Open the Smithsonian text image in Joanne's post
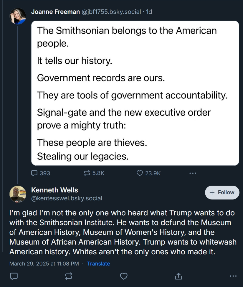Screen dimensions: 243x287 pyautogui.click(x=135, y=93)
